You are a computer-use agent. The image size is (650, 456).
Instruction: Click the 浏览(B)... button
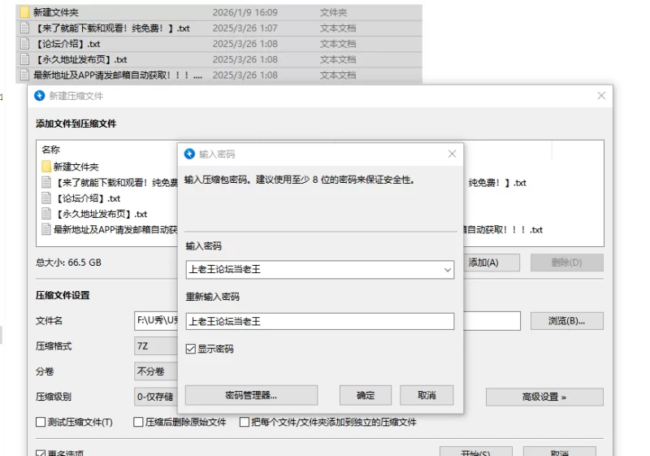click(566, 320)
